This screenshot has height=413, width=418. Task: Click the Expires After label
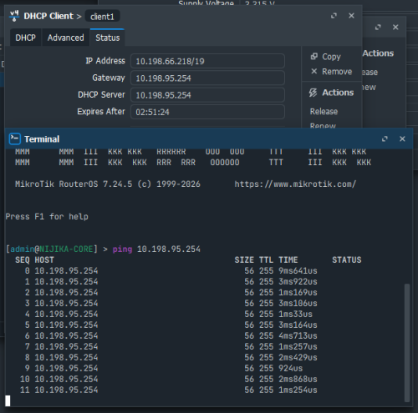coord(101,112)
